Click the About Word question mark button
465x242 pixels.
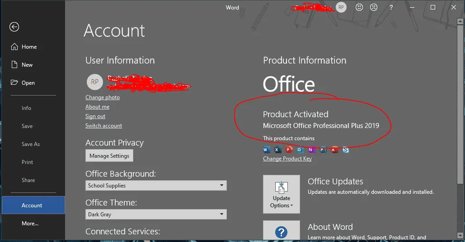(282, 231)
